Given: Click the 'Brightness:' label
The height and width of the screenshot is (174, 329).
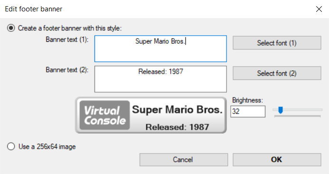Looking at the screenshot, I should (x=247, y=100).
